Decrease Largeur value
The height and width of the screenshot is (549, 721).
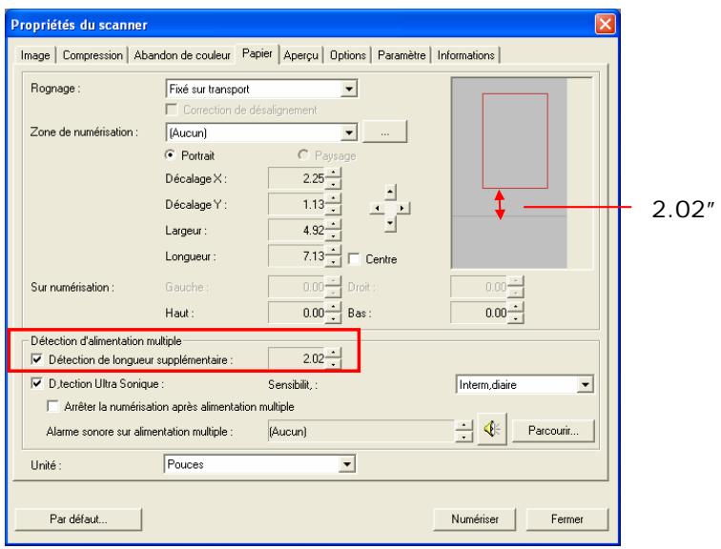click(334, 235)
